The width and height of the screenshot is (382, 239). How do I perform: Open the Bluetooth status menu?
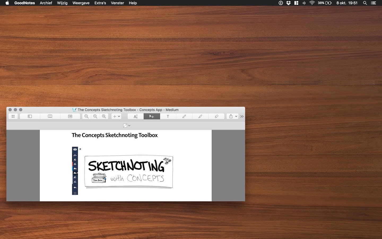tap(304, 3)
